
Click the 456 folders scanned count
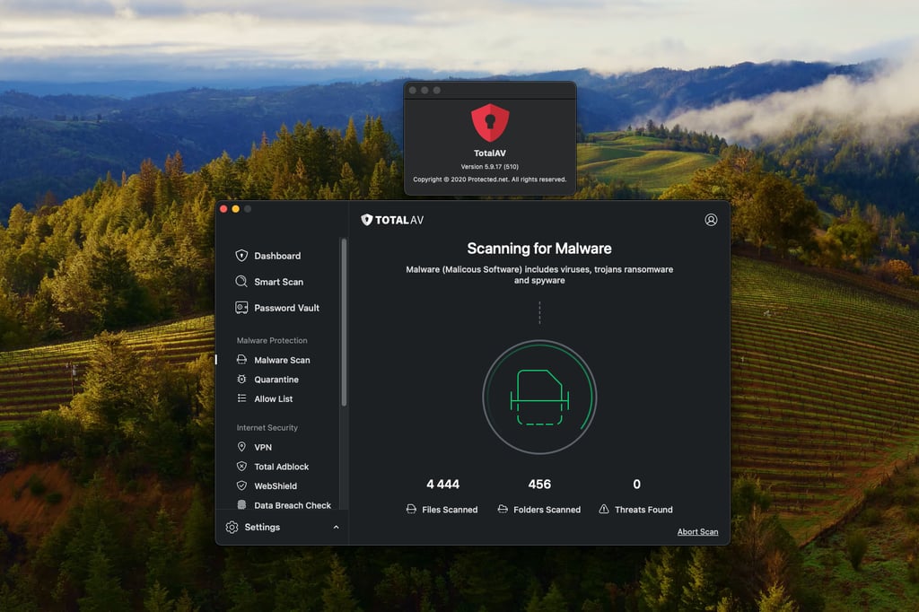pyautogui.click(x=539, y=485)
